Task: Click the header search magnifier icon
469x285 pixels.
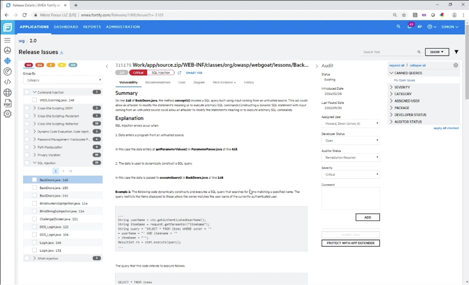Action: (x=398, y=27)
